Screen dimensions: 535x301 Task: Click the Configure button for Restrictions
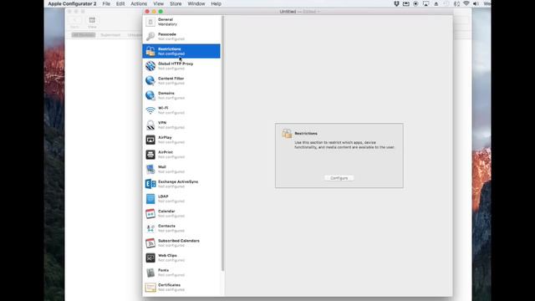(339, 178)
